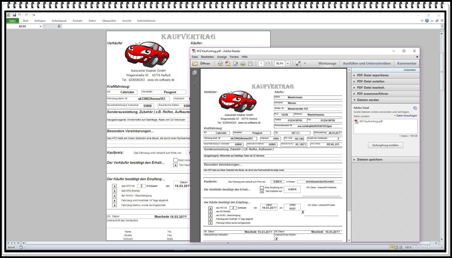Uncheck 'Fahrzeug History wurde durchgescheckt' in Excel
This screenshot has height=258, width=452.
point(115,205)
